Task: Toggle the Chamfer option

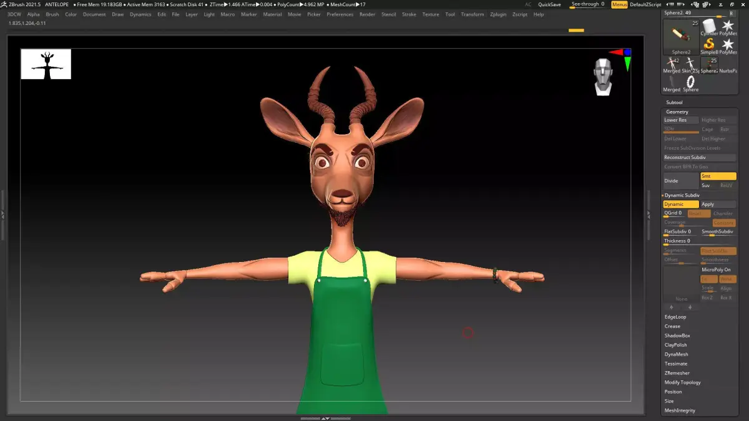Action: click(723, 213)
